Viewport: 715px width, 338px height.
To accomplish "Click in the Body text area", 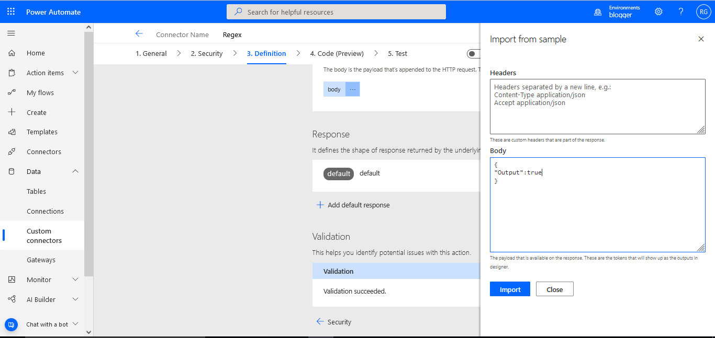I will pyautogui.click(x=597, y=205).
